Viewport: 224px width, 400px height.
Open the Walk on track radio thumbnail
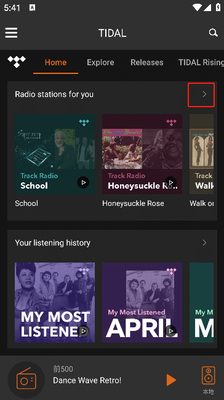[x=201, y=154]
